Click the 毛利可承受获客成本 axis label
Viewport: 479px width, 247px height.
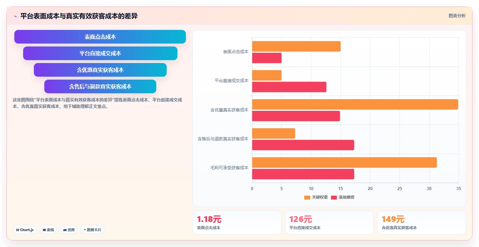pos(229,168)
